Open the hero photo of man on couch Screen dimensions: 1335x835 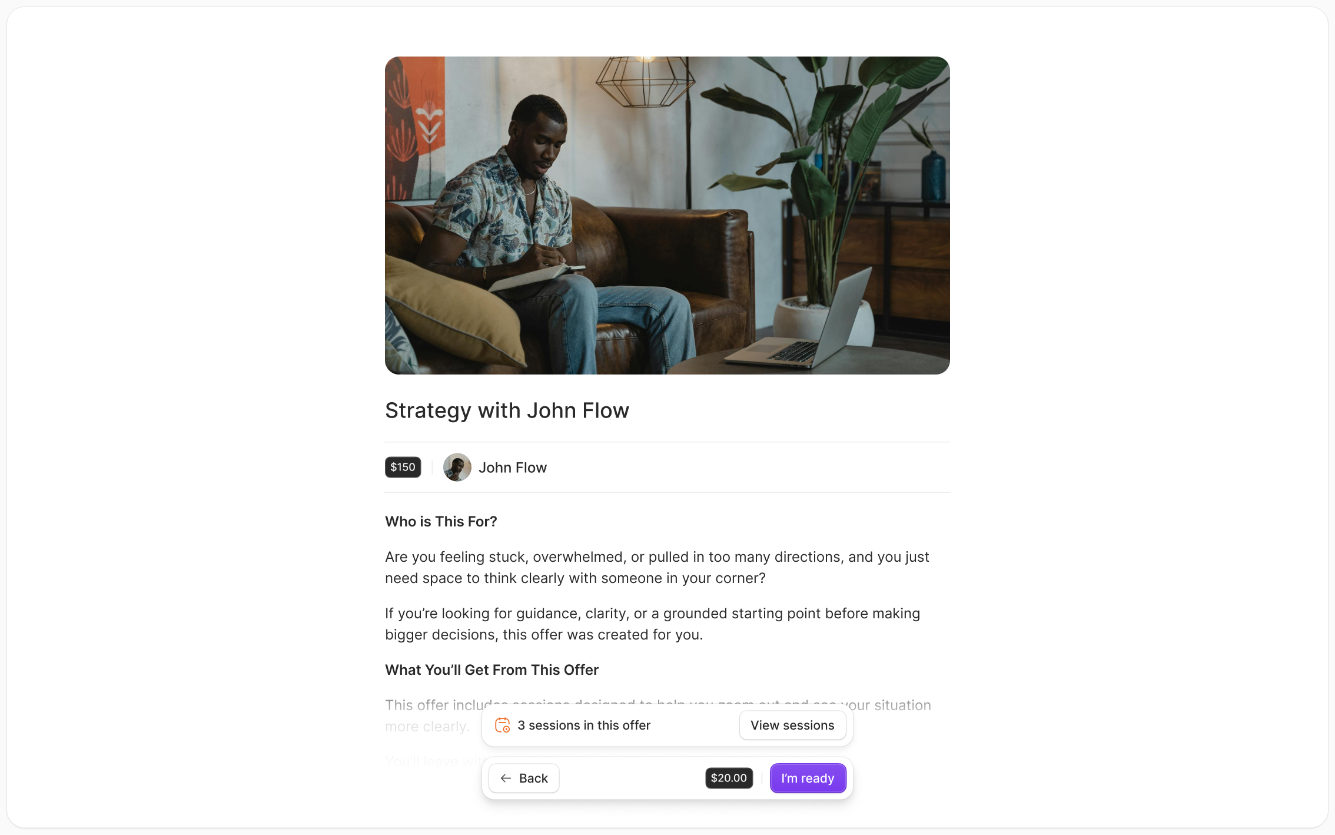point(667,216)
